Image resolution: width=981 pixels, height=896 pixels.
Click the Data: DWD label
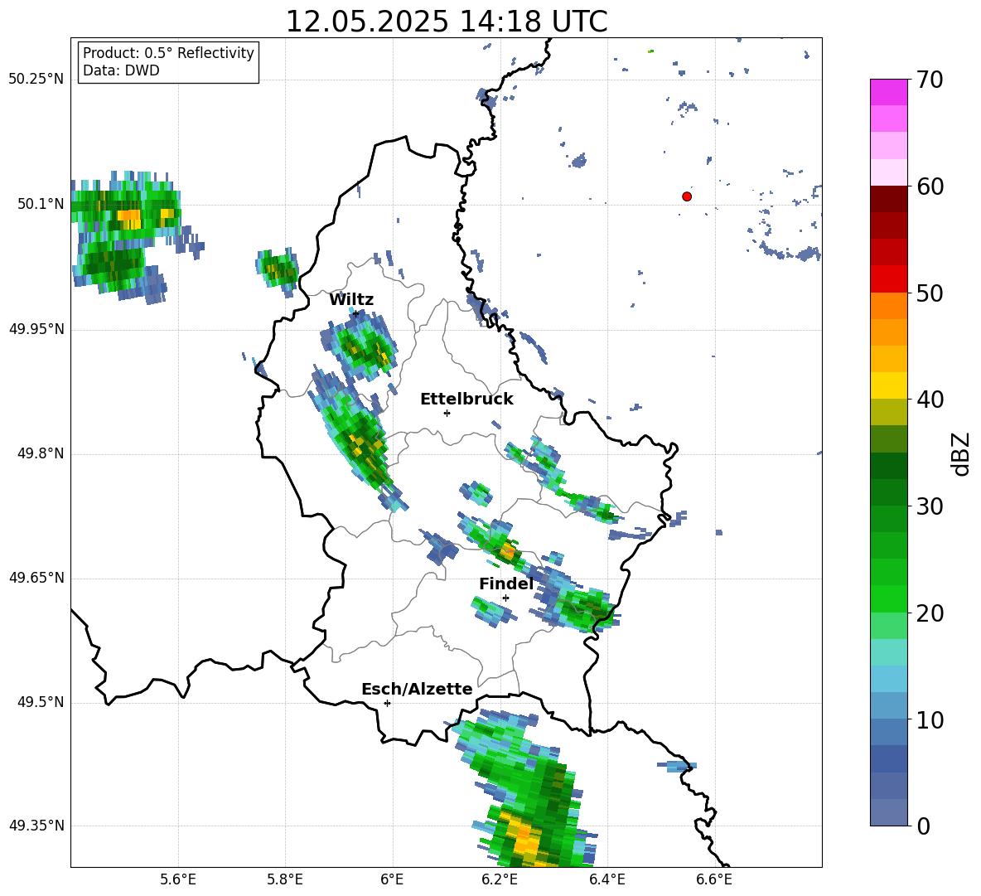click(x=121, y=70)
